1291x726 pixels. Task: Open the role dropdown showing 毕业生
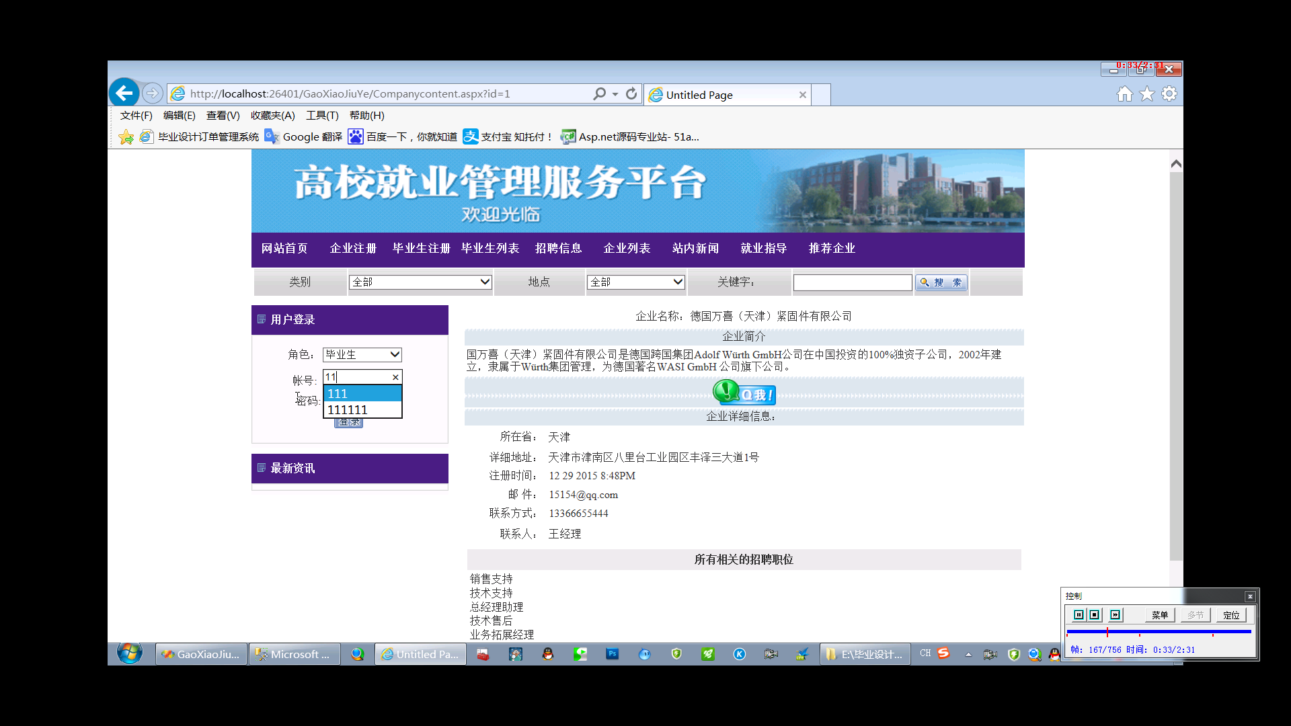click(362, 354)
